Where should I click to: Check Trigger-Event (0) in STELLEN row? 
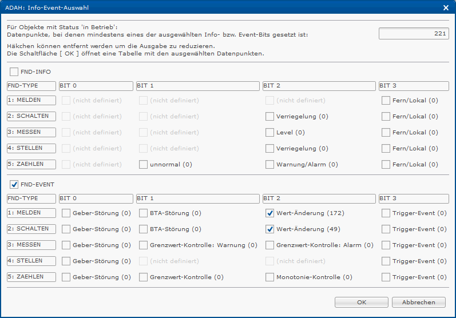point(386,261)
